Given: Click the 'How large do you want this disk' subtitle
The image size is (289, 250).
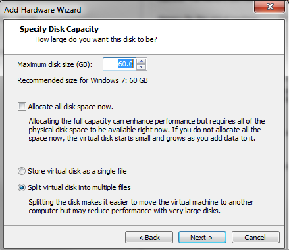Looking at the screenshot, I should (96, 39).
